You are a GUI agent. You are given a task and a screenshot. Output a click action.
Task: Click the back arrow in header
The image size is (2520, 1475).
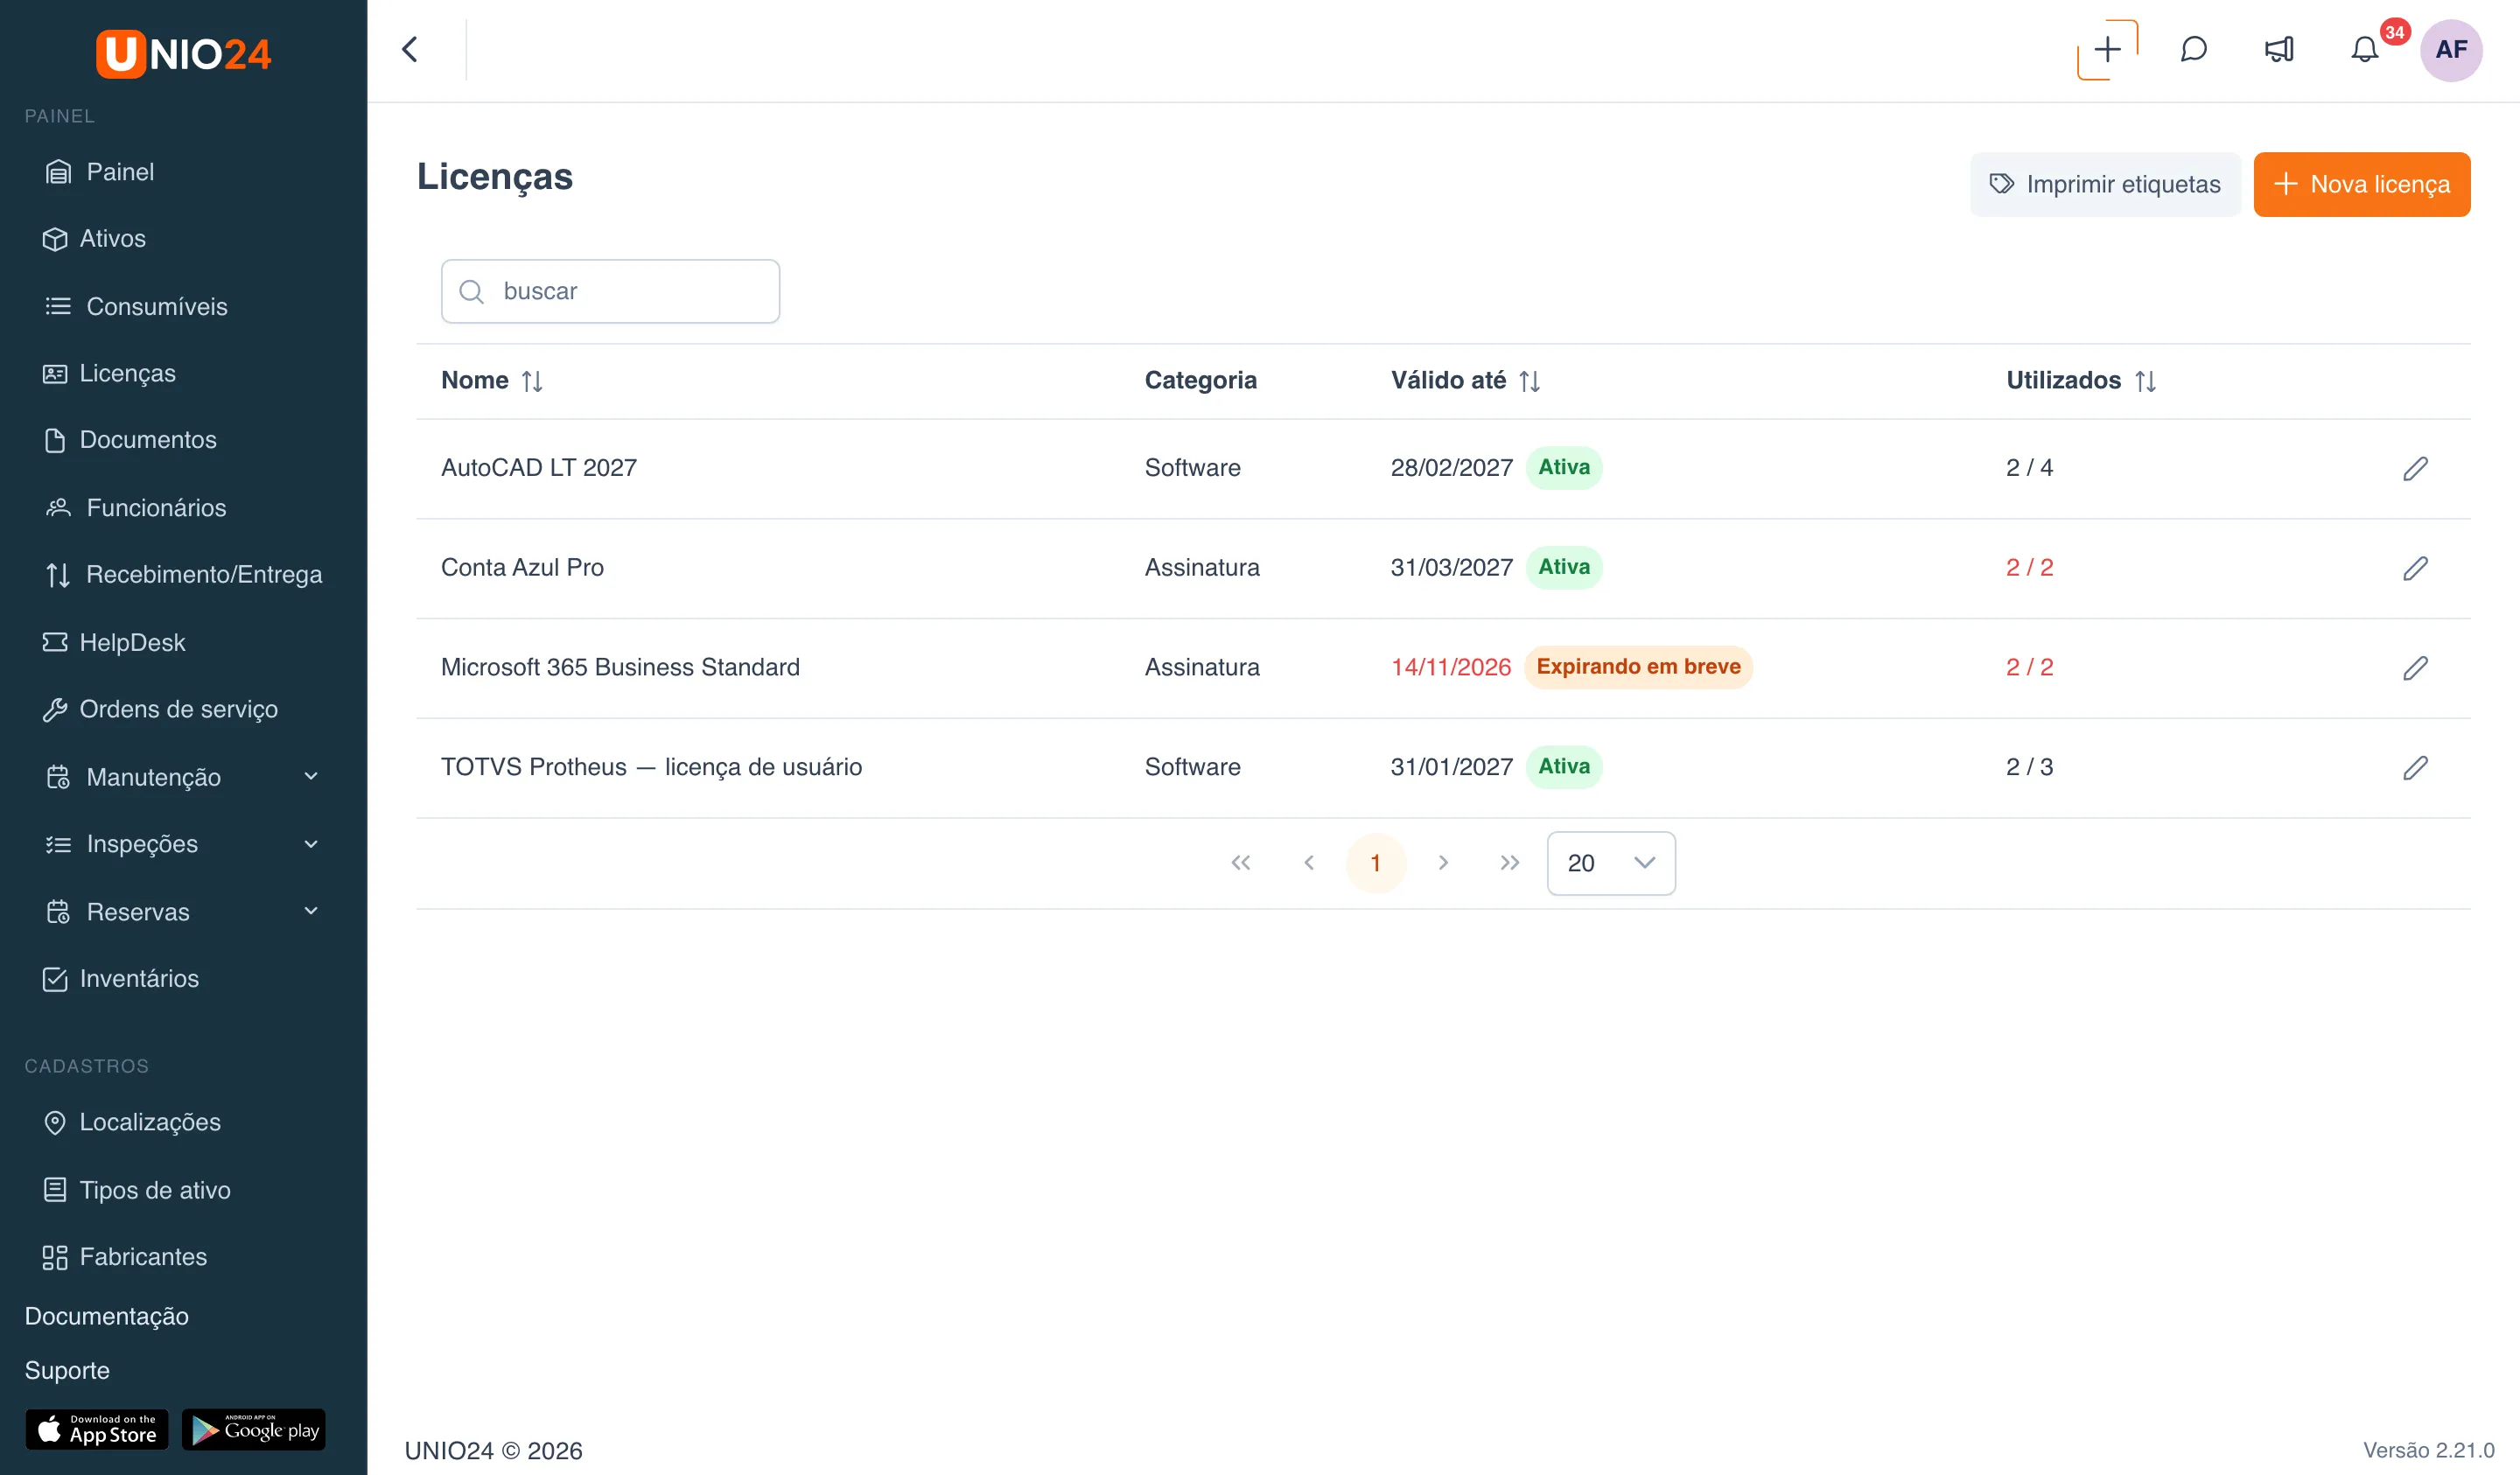point(410,50)
